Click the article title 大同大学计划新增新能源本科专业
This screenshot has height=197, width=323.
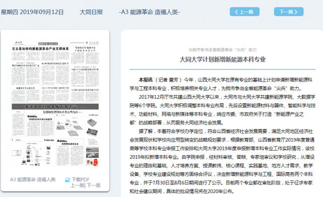point(223,59)
